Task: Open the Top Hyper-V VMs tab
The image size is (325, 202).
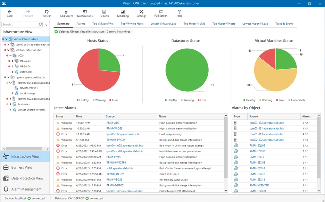Action: pyautogui.click(x=194, y=24)
